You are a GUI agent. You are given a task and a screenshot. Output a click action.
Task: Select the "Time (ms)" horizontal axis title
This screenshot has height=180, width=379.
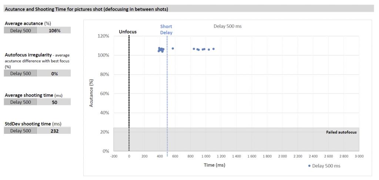click(214, 165)
